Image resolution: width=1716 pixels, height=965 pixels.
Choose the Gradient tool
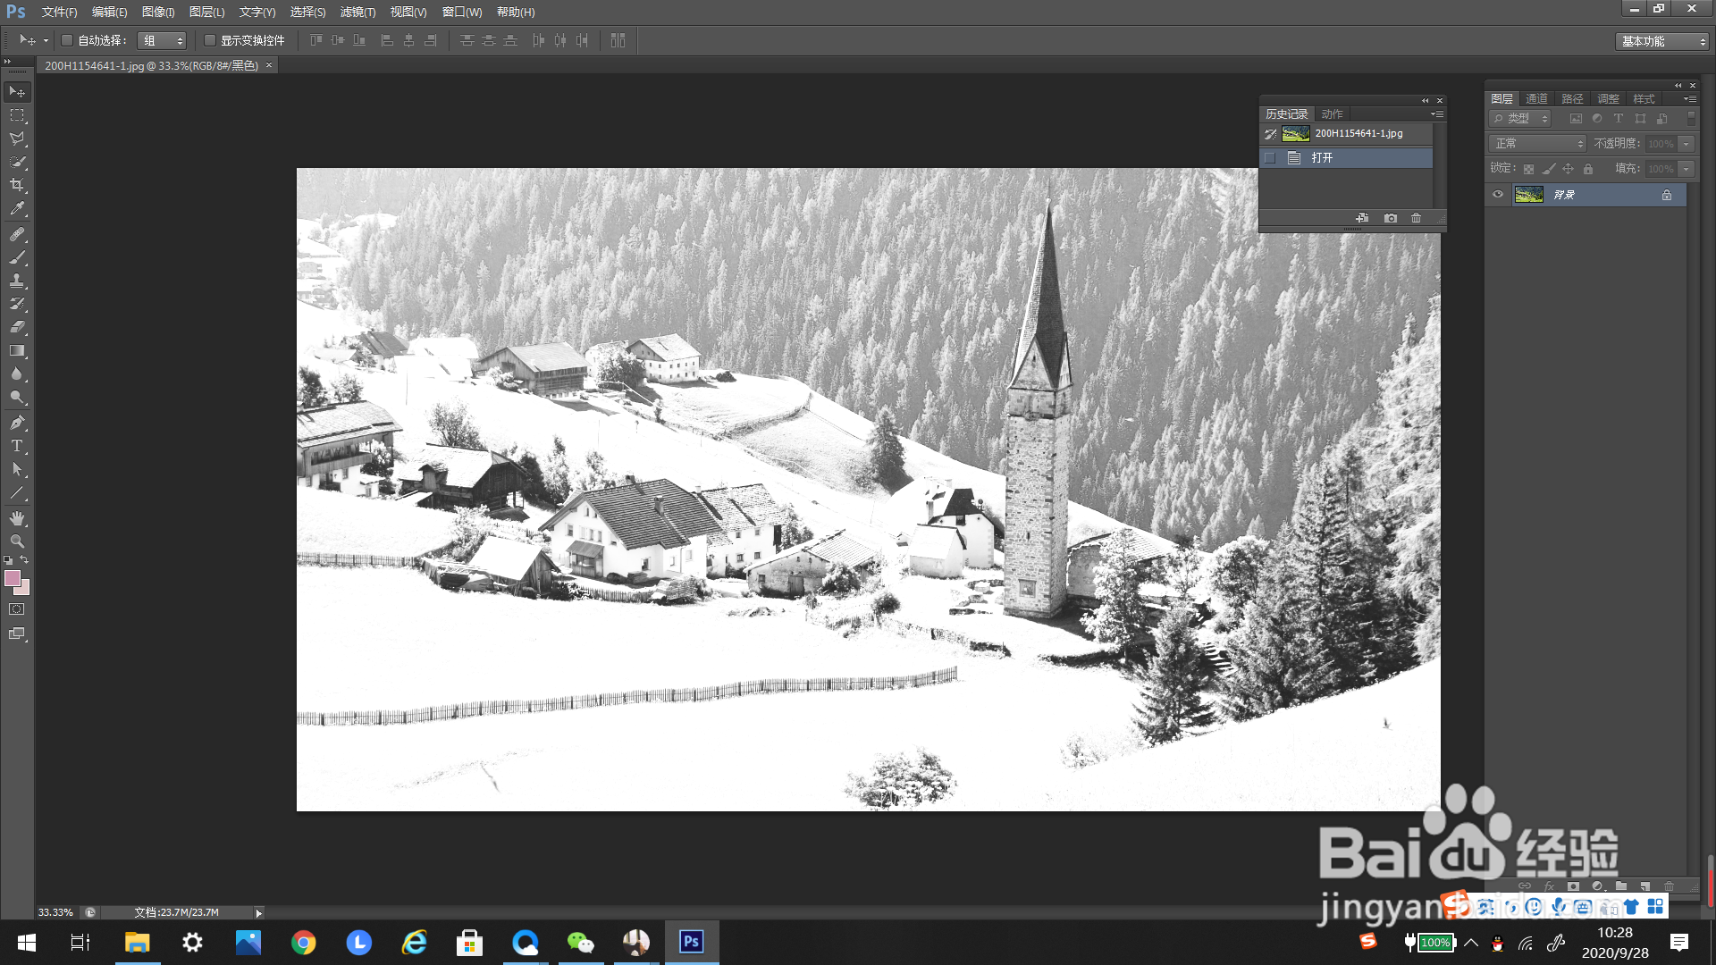17,351
